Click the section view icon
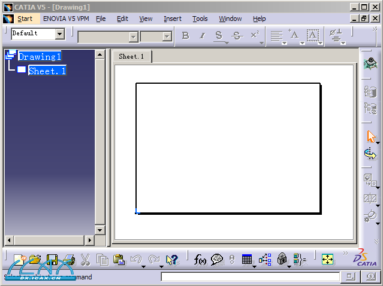Screen dimensions: 383x286 (370, 198)
